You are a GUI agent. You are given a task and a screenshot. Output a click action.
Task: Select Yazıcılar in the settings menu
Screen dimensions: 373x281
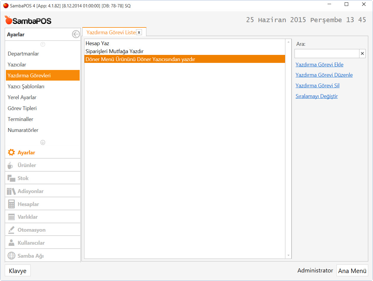click(x=19, y=65)
